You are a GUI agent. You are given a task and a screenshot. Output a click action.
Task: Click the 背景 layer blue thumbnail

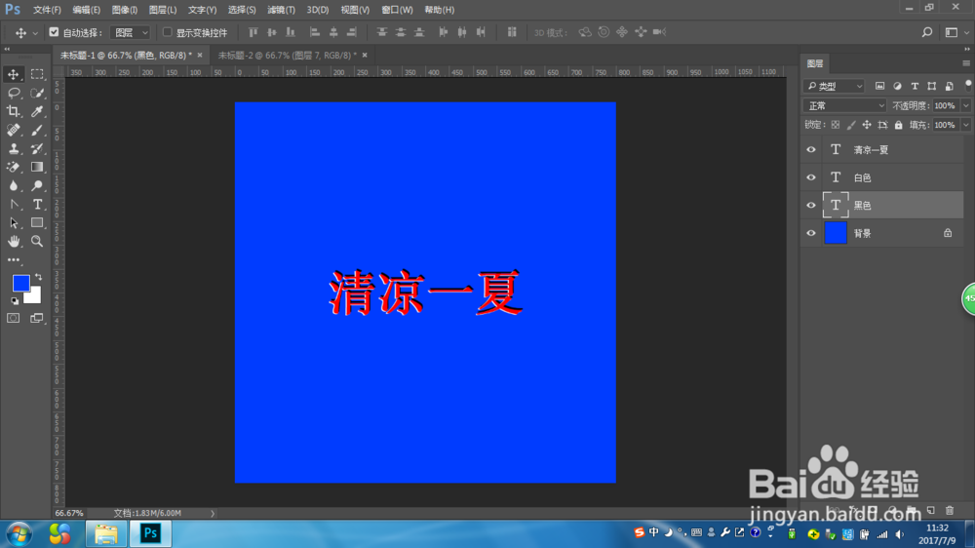point(836,233)
